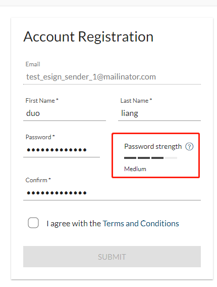Tick the Terms and Conditions agreement checkbox
Viewport: 217px width, 287px height.
[33, 223]
